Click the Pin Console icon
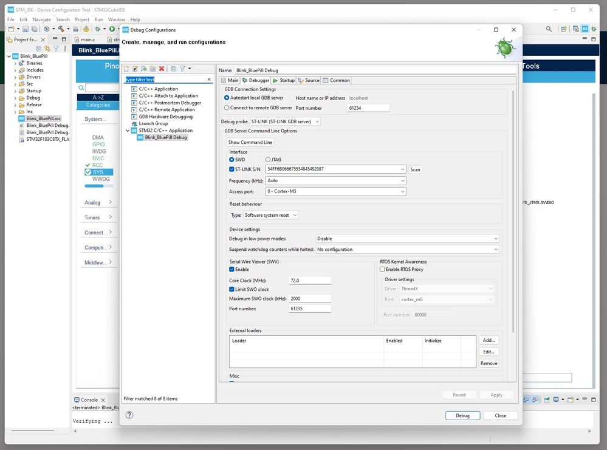This screenshot has height=450, width=607. tap(547, 400)
